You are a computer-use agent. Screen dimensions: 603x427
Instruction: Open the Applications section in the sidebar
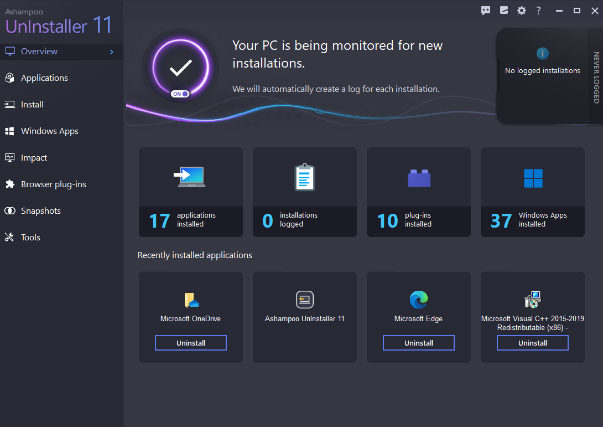click(x=44, y=78)
